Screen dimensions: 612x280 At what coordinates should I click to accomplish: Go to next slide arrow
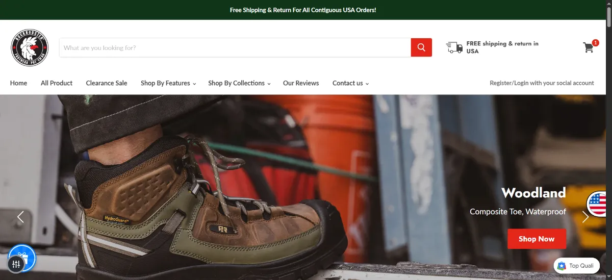[x=585, y=217]
